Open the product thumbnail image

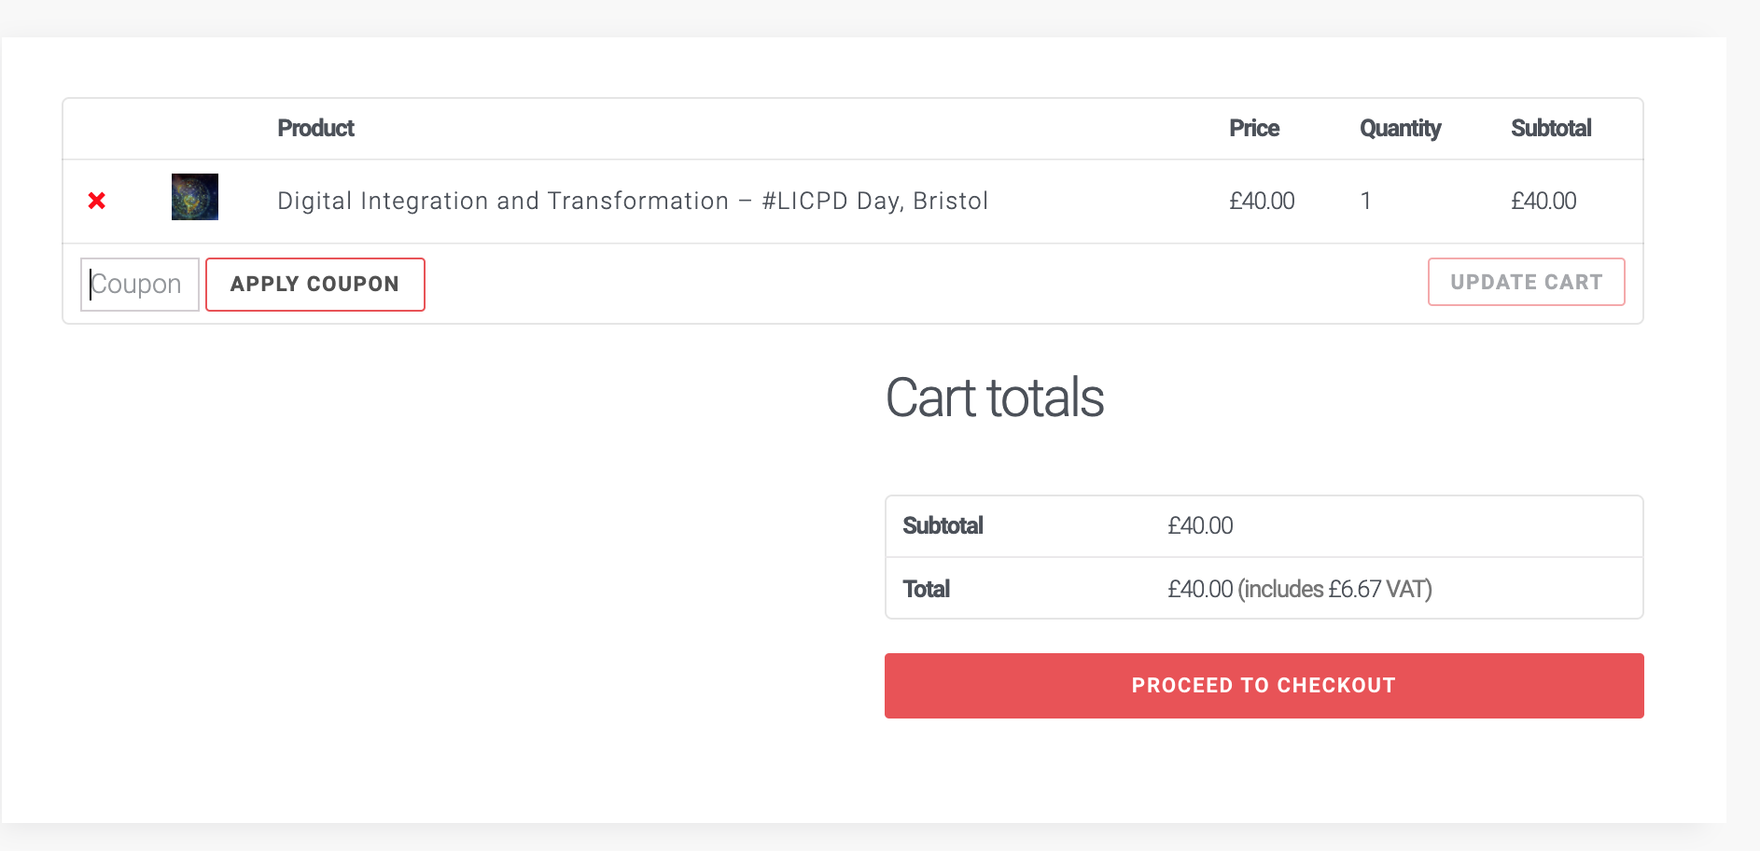195,197
